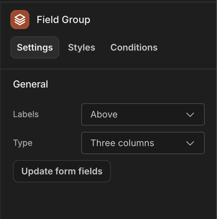Click the chevron arrow in Type dropdown

(190, 143)
